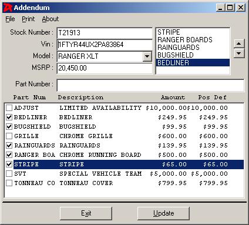The width and height of the screenshot is (249, 225).
Task: Expand the Model dropdown arrow
Action: click(147, 56)
